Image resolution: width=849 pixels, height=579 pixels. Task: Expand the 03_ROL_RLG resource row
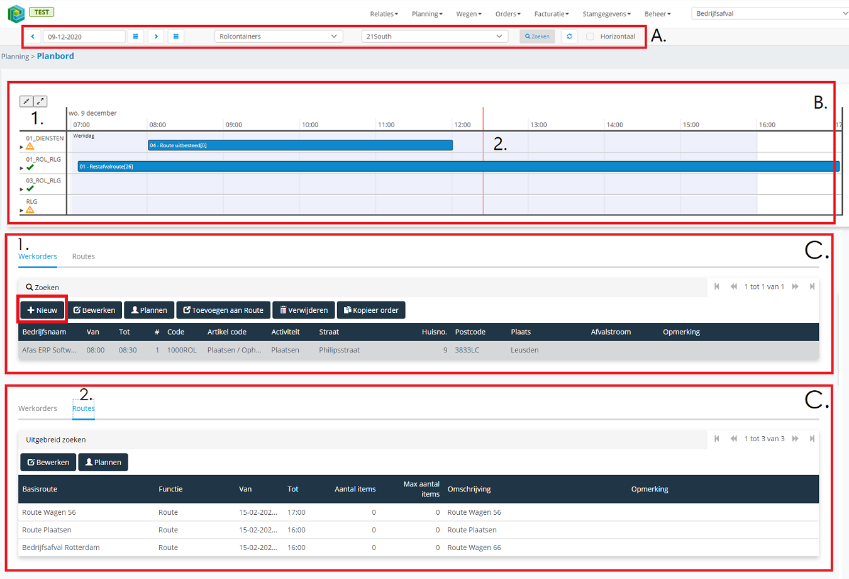(x=21, y=189)
